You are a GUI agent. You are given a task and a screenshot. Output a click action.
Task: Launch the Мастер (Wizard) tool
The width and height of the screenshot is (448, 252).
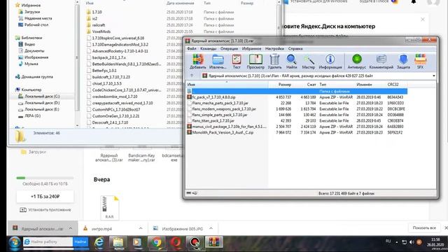pyautogui.click(x=308, y=62)
